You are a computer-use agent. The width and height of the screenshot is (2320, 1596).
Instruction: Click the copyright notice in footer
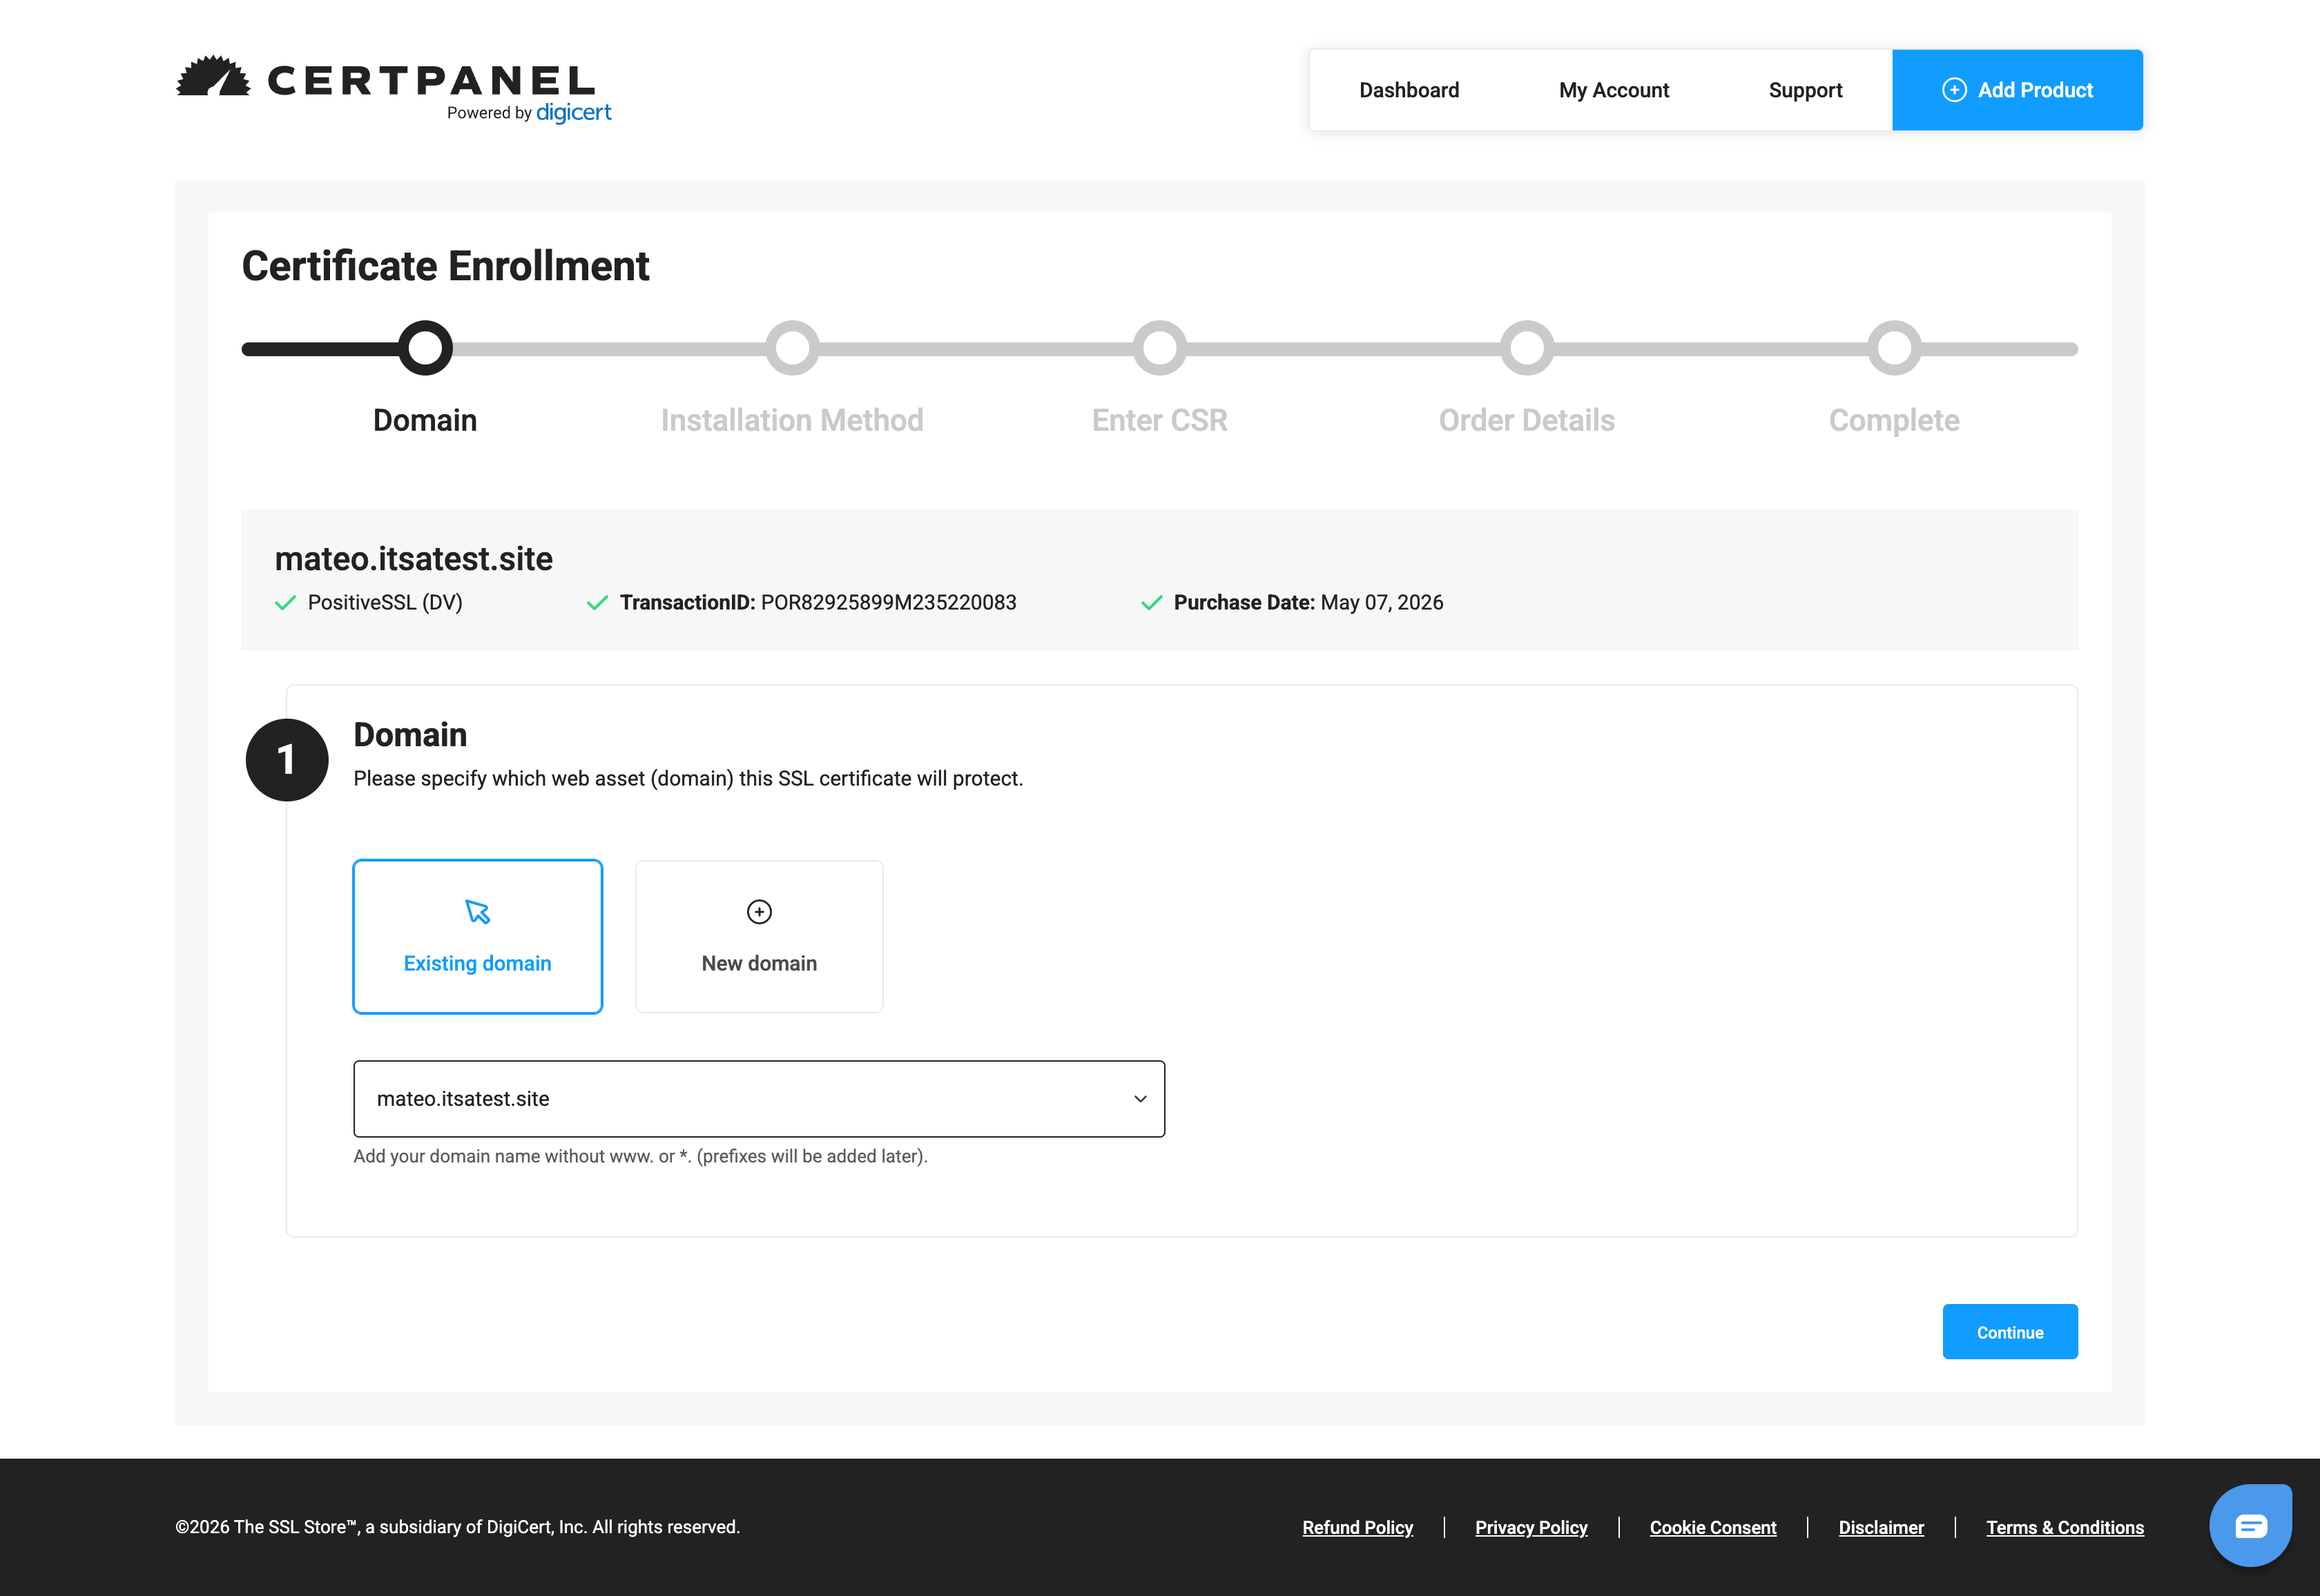458,1527
